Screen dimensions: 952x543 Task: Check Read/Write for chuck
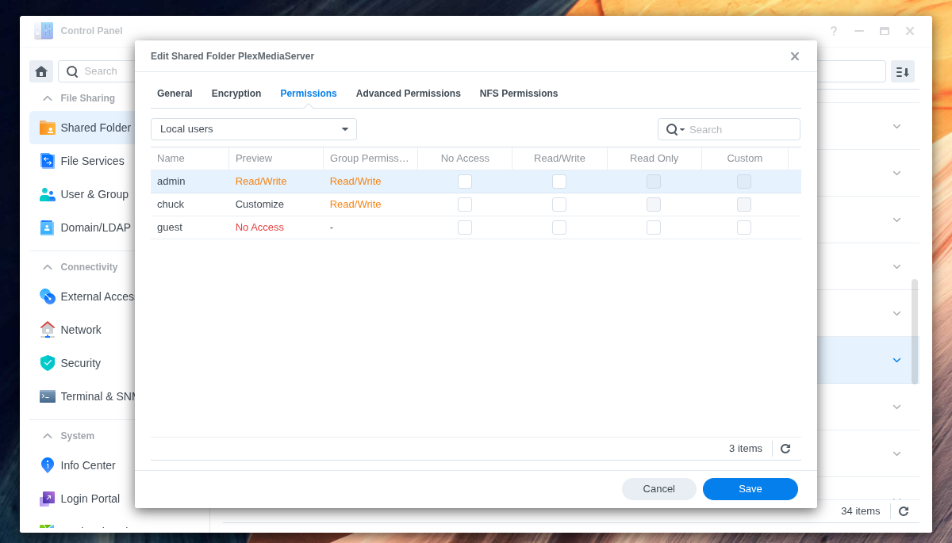click(559, 205)
